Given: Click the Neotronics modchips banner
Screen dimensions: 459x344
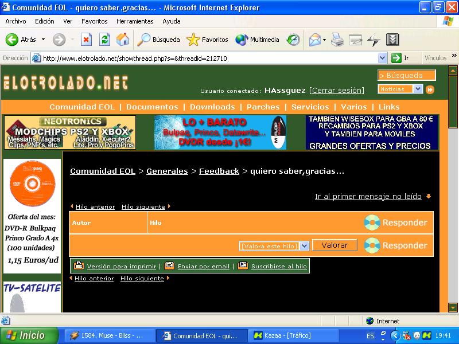Looking at the screenshot, I should point(70,132).
